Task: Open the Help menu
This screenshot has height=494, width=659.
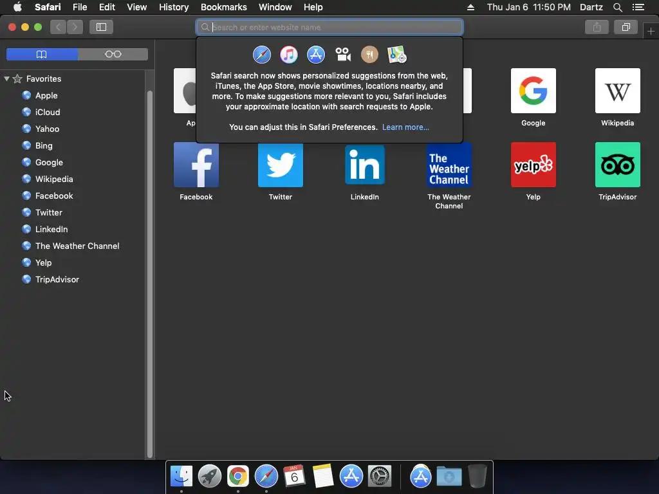Action: pos(313,7)
